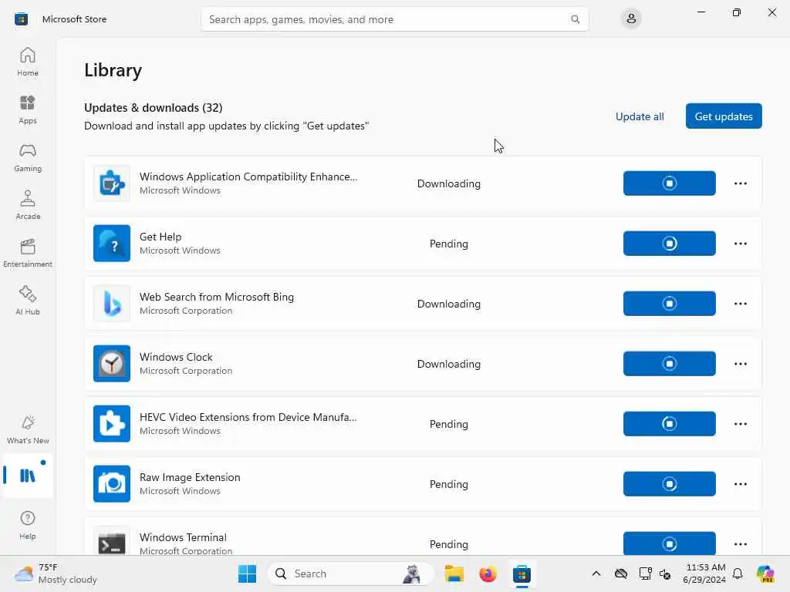Open Copilot preview icon in taskbar
Viewport: 790px width, 592px height.
(x=765, y=573)
